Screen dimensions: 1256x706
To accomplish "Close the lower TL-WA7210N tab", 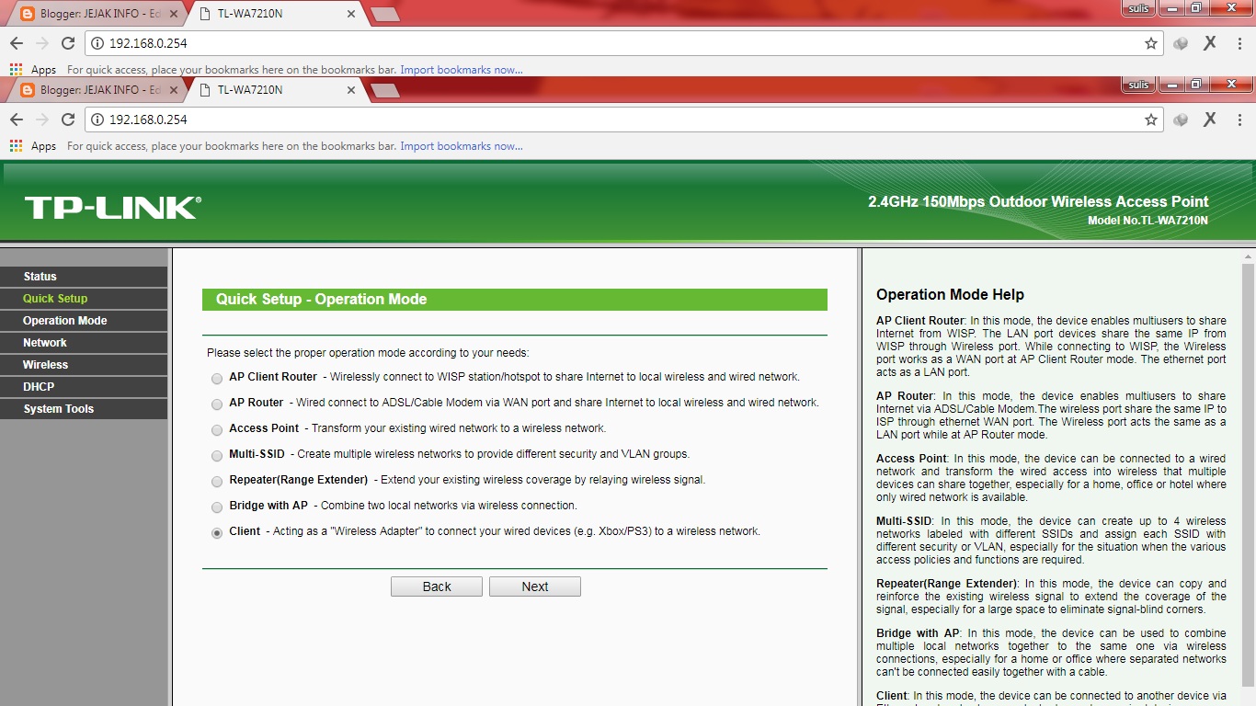I will 350,90.
